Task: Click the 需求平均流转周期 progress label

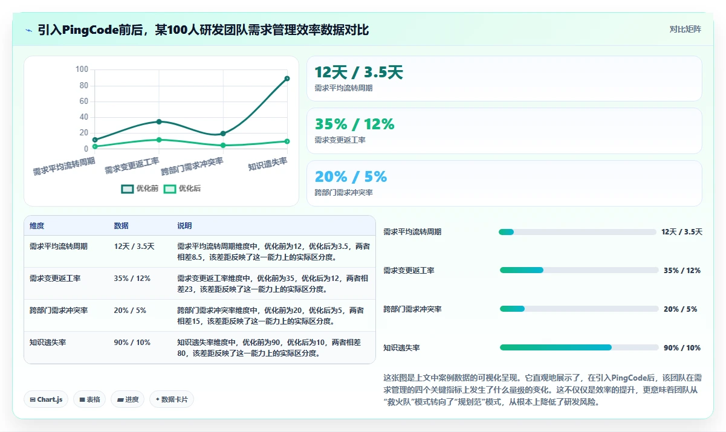Action: tap(412, 232)
